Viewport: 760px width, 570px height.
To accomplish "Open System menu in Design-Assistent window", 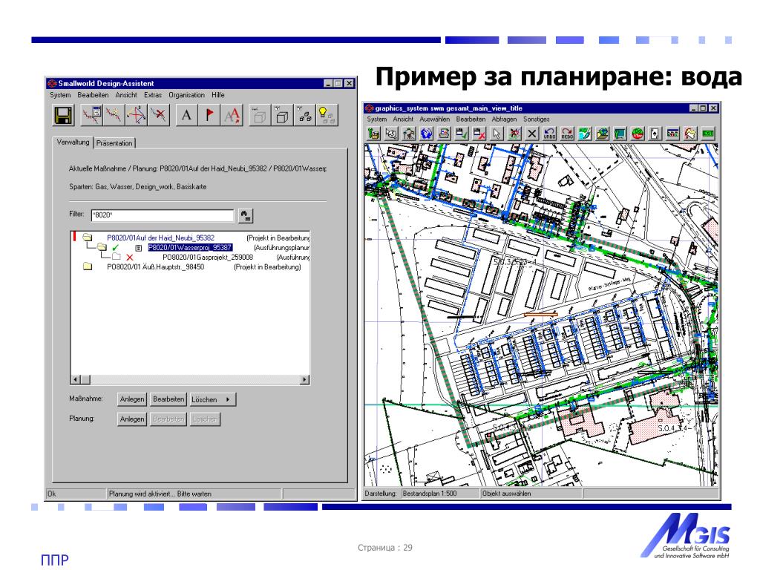I will (x=60, y=95).
